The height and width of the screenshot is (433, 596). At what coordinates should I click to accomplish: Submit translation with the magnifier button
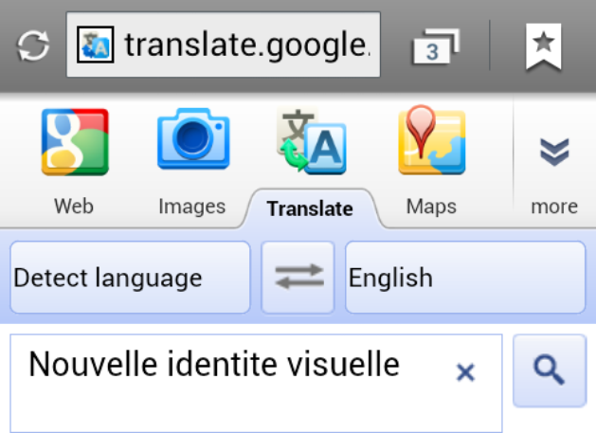[550, 370]
